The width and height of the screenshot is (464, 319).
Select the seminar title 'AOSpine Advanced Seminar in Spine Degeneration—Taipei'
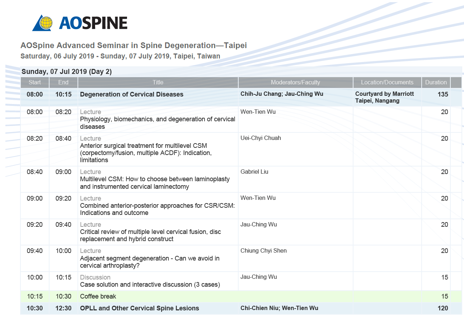[133, 46]
